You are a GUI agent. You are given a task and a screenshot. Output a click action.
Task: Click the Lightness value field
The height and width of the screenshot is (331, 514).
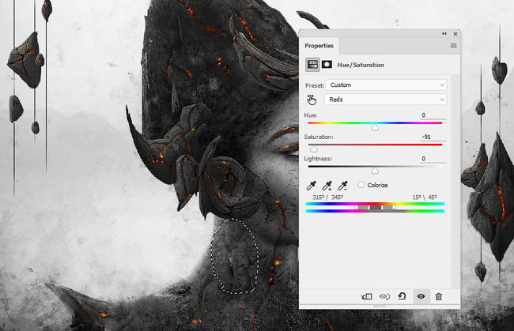(x=433, y=159)
